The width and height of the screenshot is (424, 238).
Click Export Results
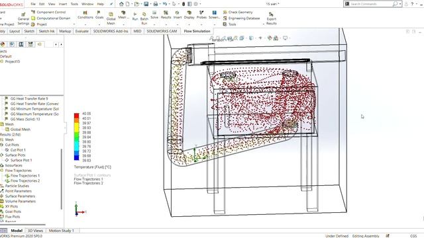(271, 19)
